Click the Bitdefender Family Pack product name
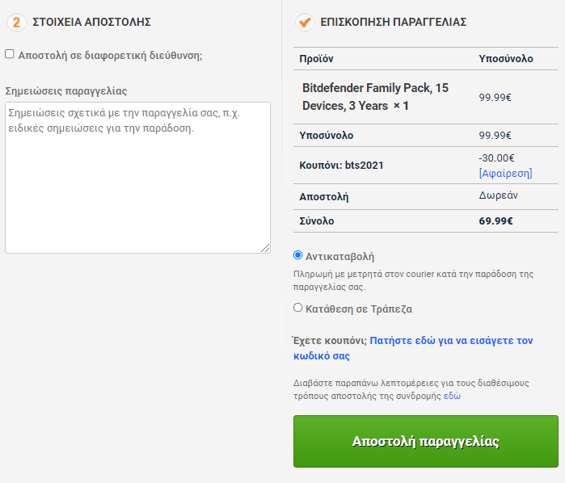565x483 pixels. pos(375,97)
